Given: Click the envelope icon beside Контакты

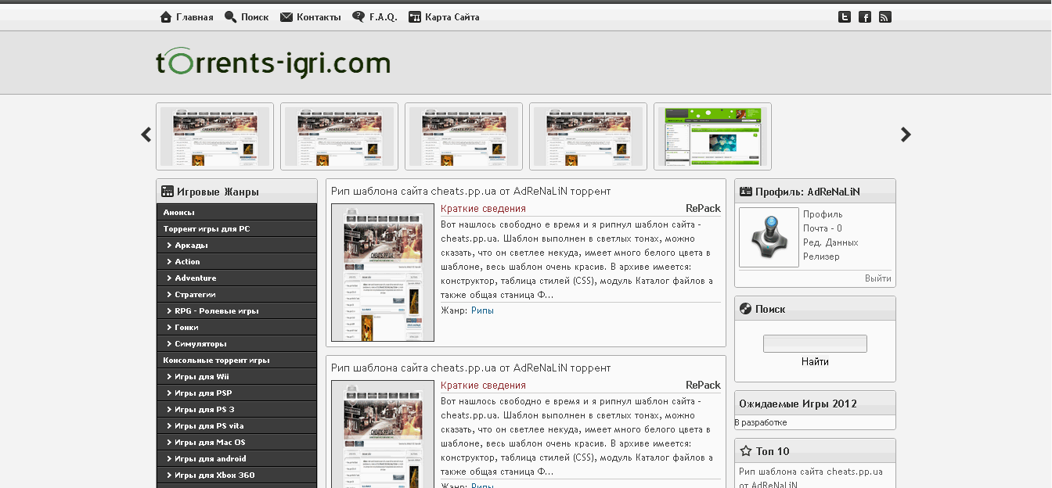Looking at the screenshot, I should 286,16.
